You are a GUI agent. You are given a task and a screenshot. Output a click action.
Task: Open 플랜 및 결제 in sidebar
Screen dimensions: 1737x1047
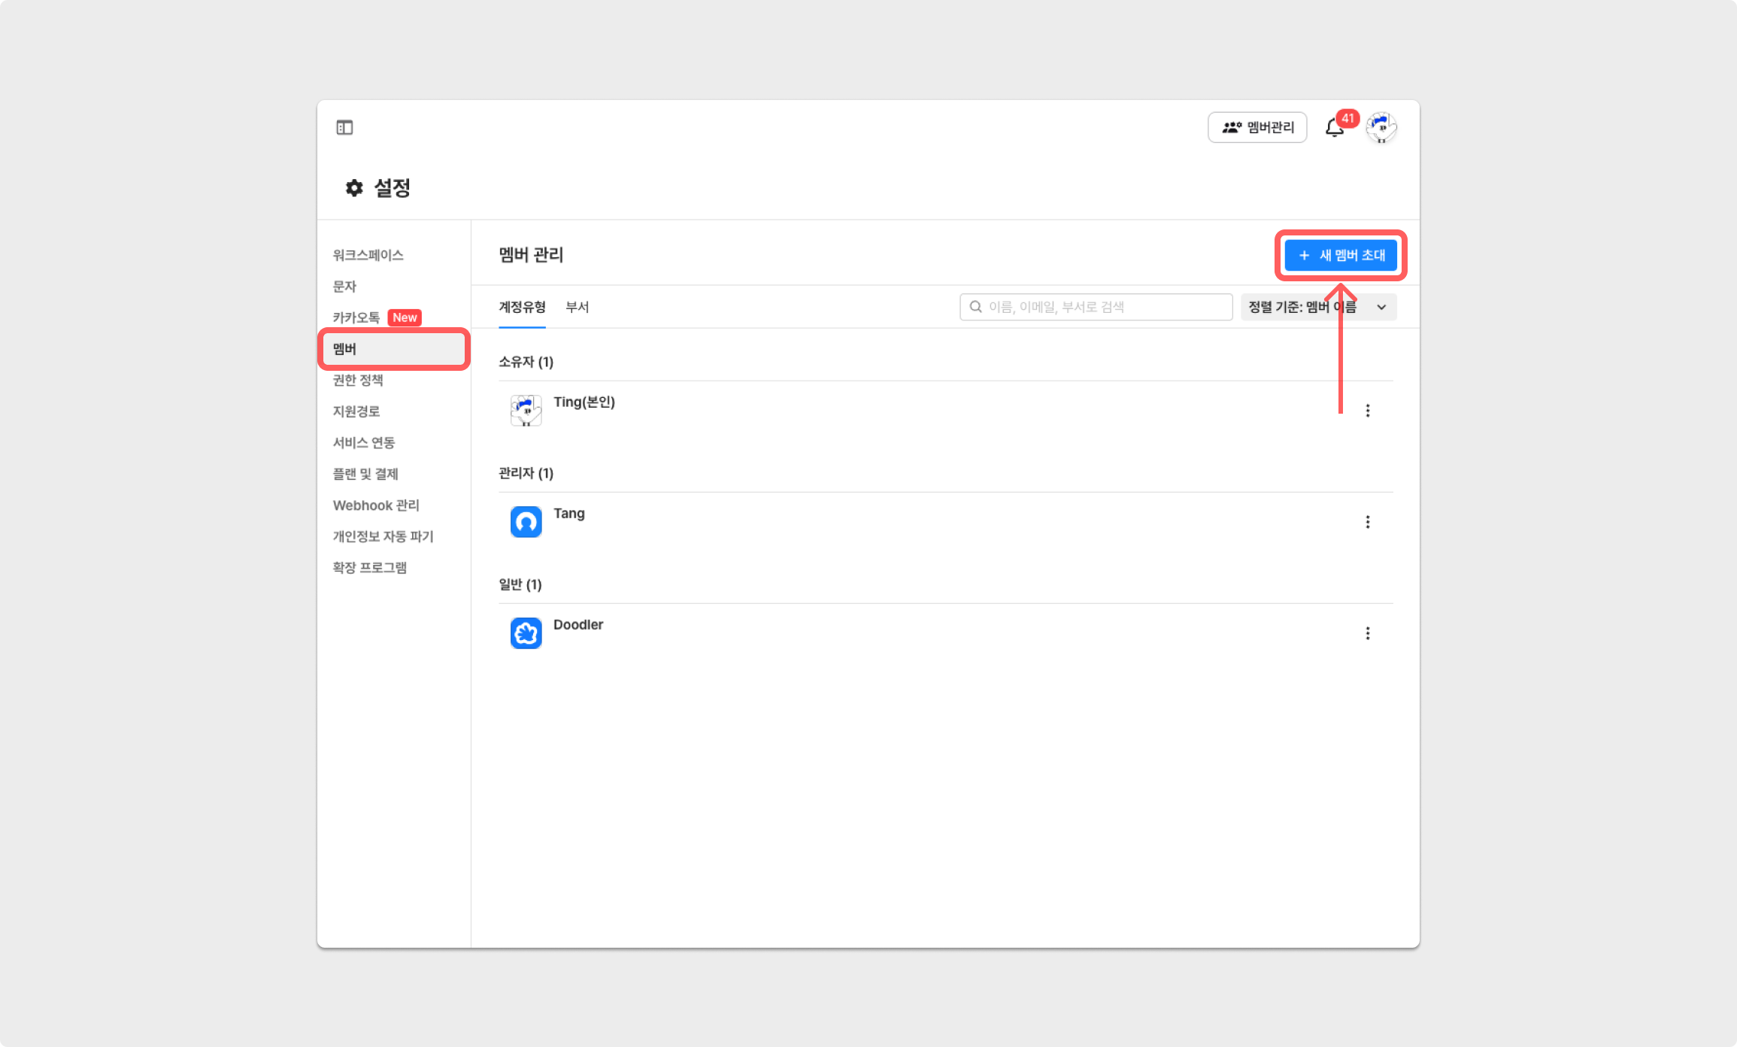pyautogui.click(x=365, y=474)
